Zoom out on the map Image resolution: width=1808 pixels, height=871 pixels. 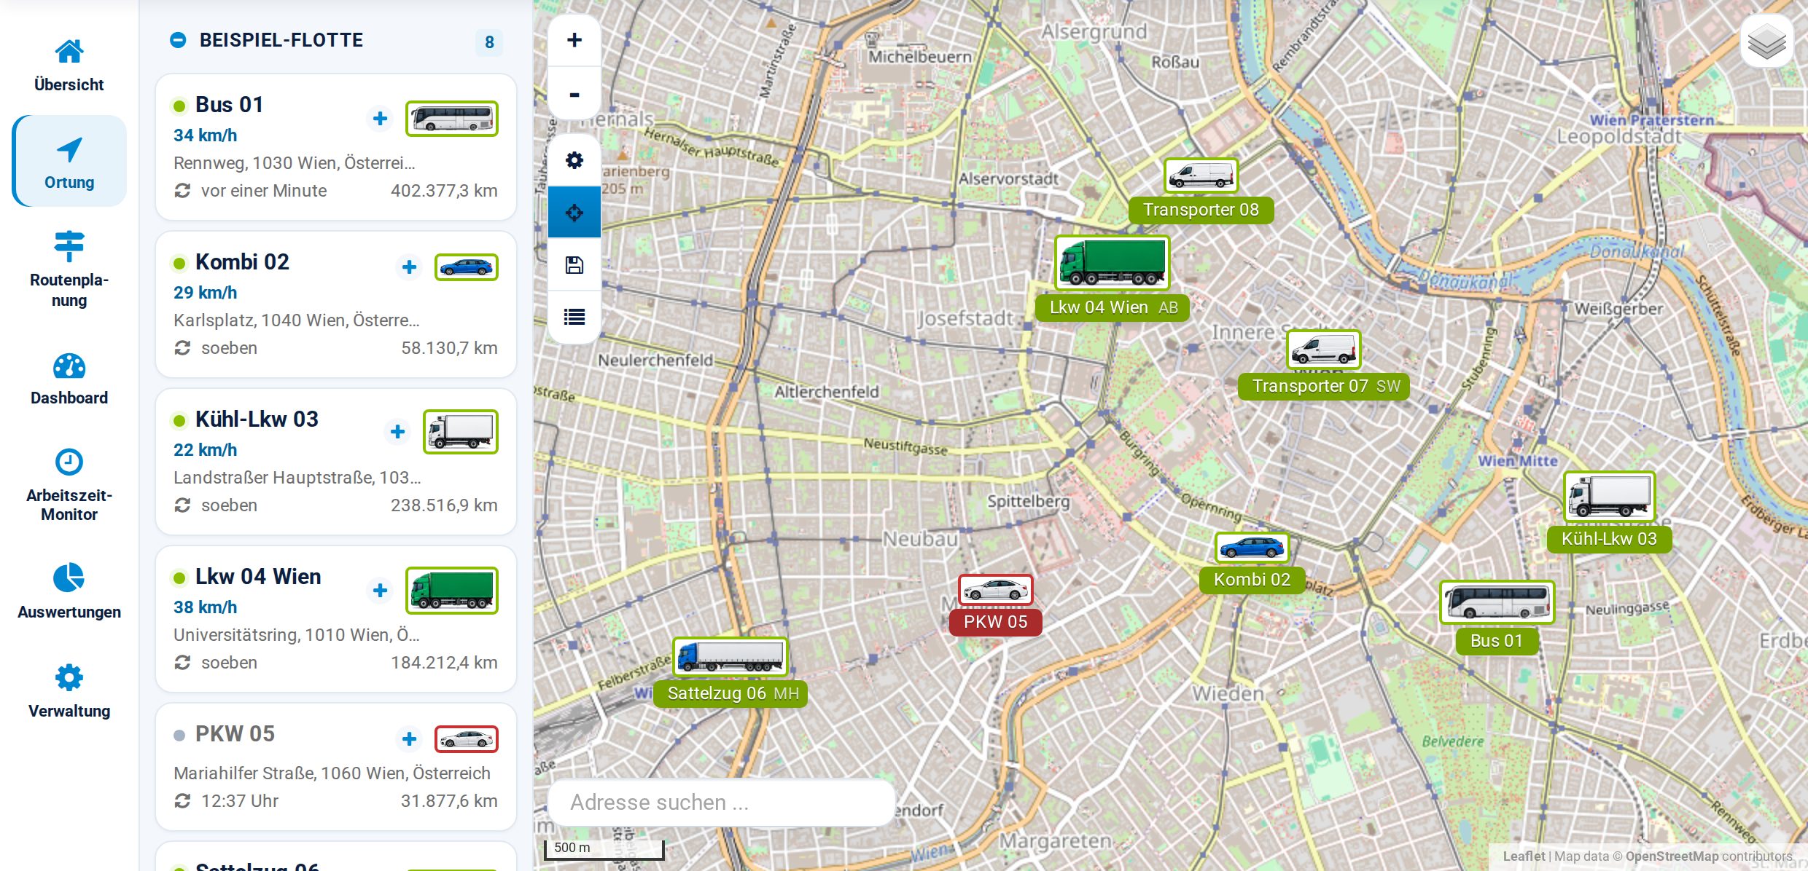point(574,94)
